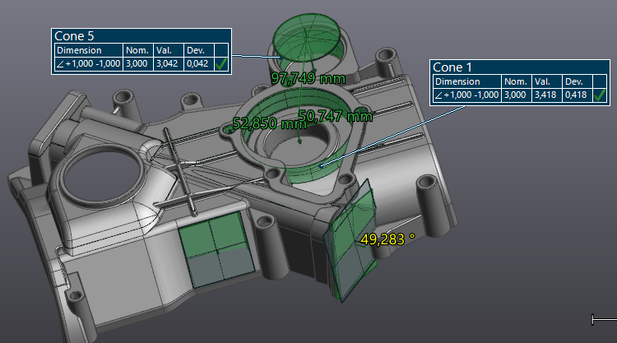Image resolution: width=617 pixels, height=343 pixels.
Task: Select the Cone 5 label title
Action: coord(74,35)
